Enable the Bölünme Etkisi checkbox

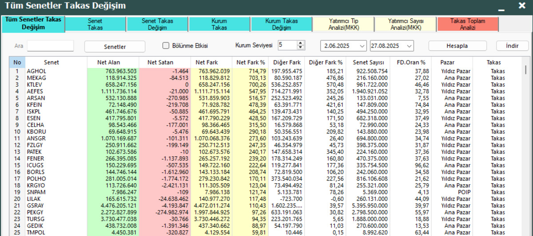[x=166, y=45]
